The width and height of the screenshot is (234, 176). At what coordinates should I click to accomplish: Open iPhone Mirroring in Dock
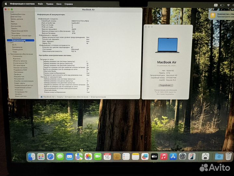pos(192,157)
